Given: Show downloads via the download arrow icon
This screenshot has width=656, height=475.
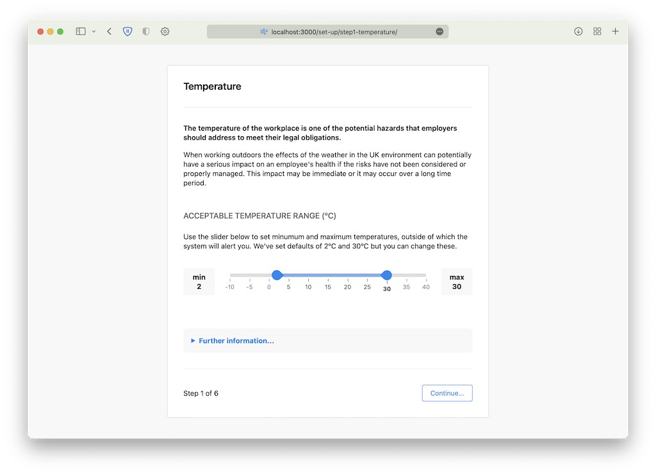Looking at the screenshot, I should click(x=578, y=31).
